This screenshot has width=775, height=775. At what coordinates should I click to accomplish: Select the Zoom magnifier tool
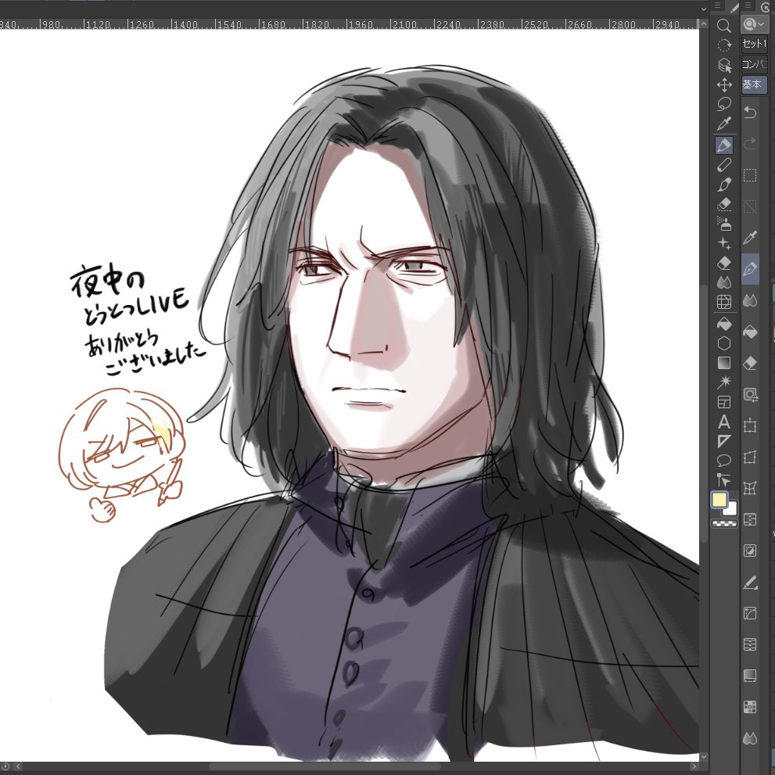pyautogui.click(x=723, y=26)
